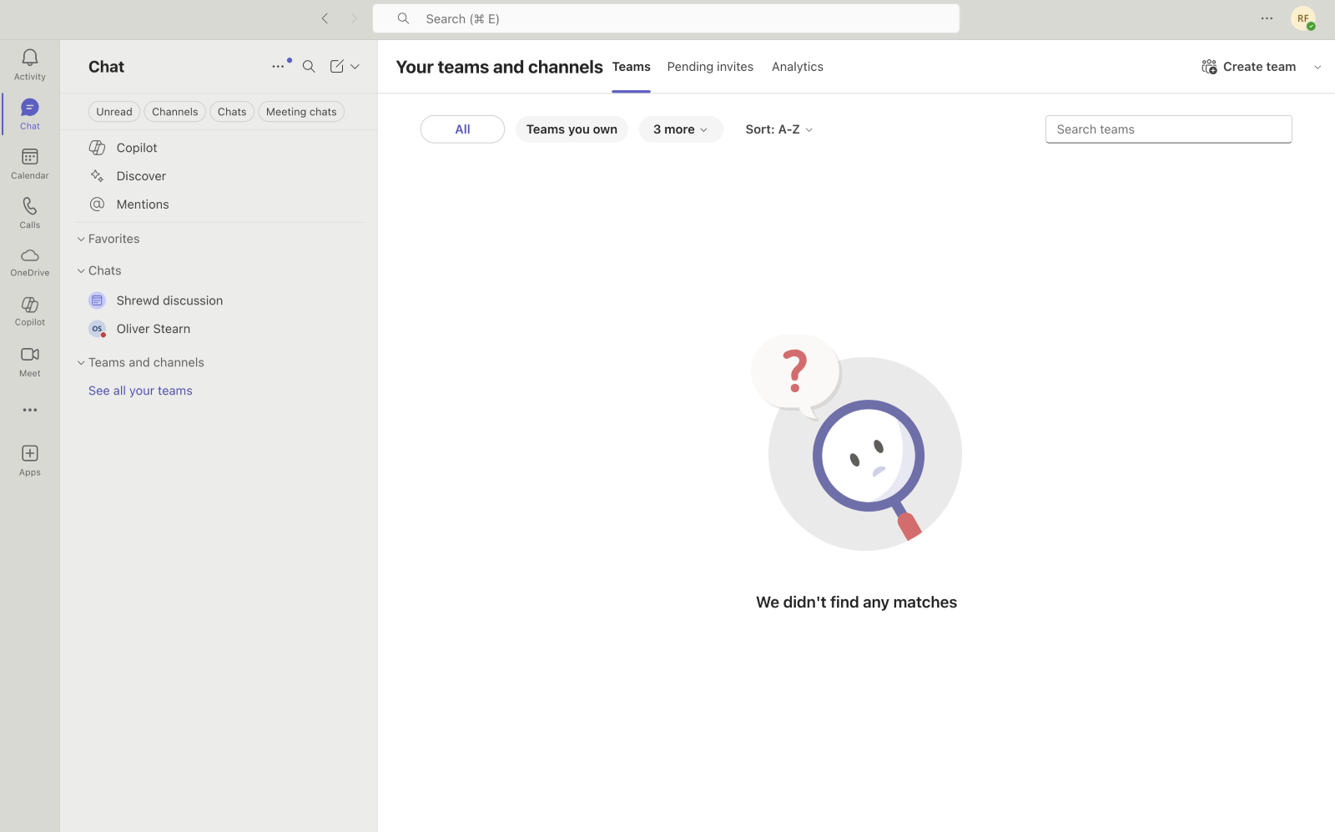Toggle the Meeting chats filter chip
The height and width of the screenshot is (832, 1335).
coord(301,112)
